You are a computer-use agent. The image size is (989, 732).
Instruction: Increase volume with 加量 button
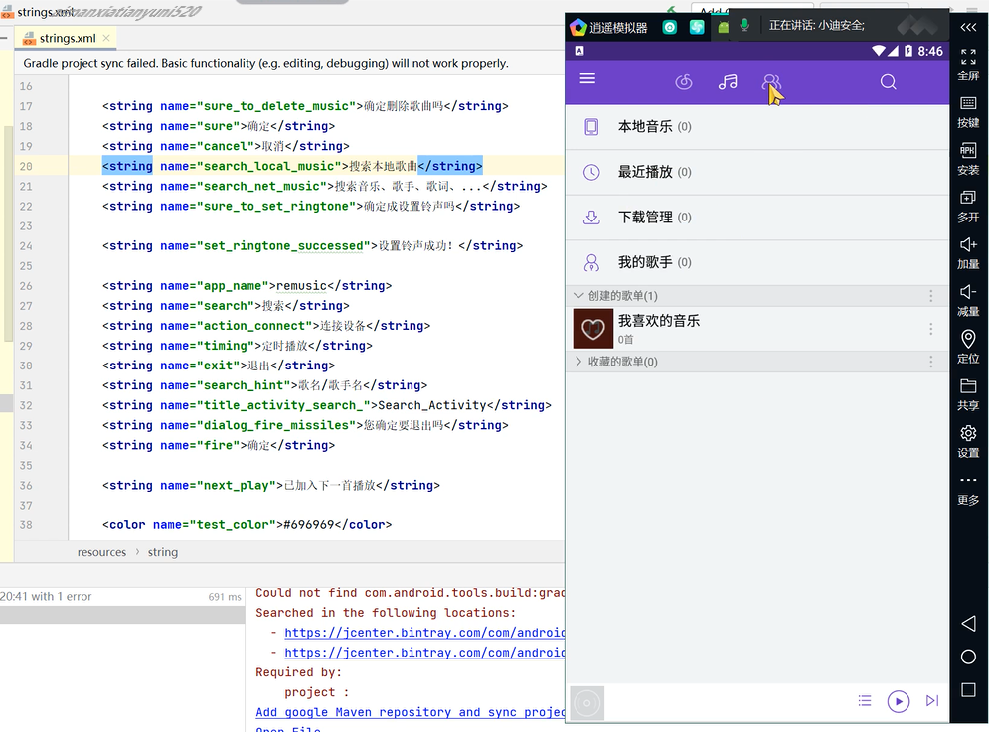[967, 252]
